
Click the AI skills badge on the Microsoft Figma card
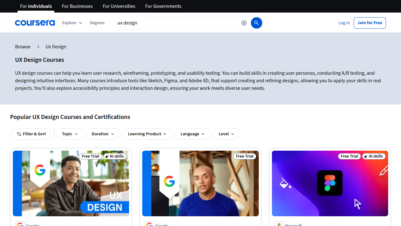[x=374, y=156]
